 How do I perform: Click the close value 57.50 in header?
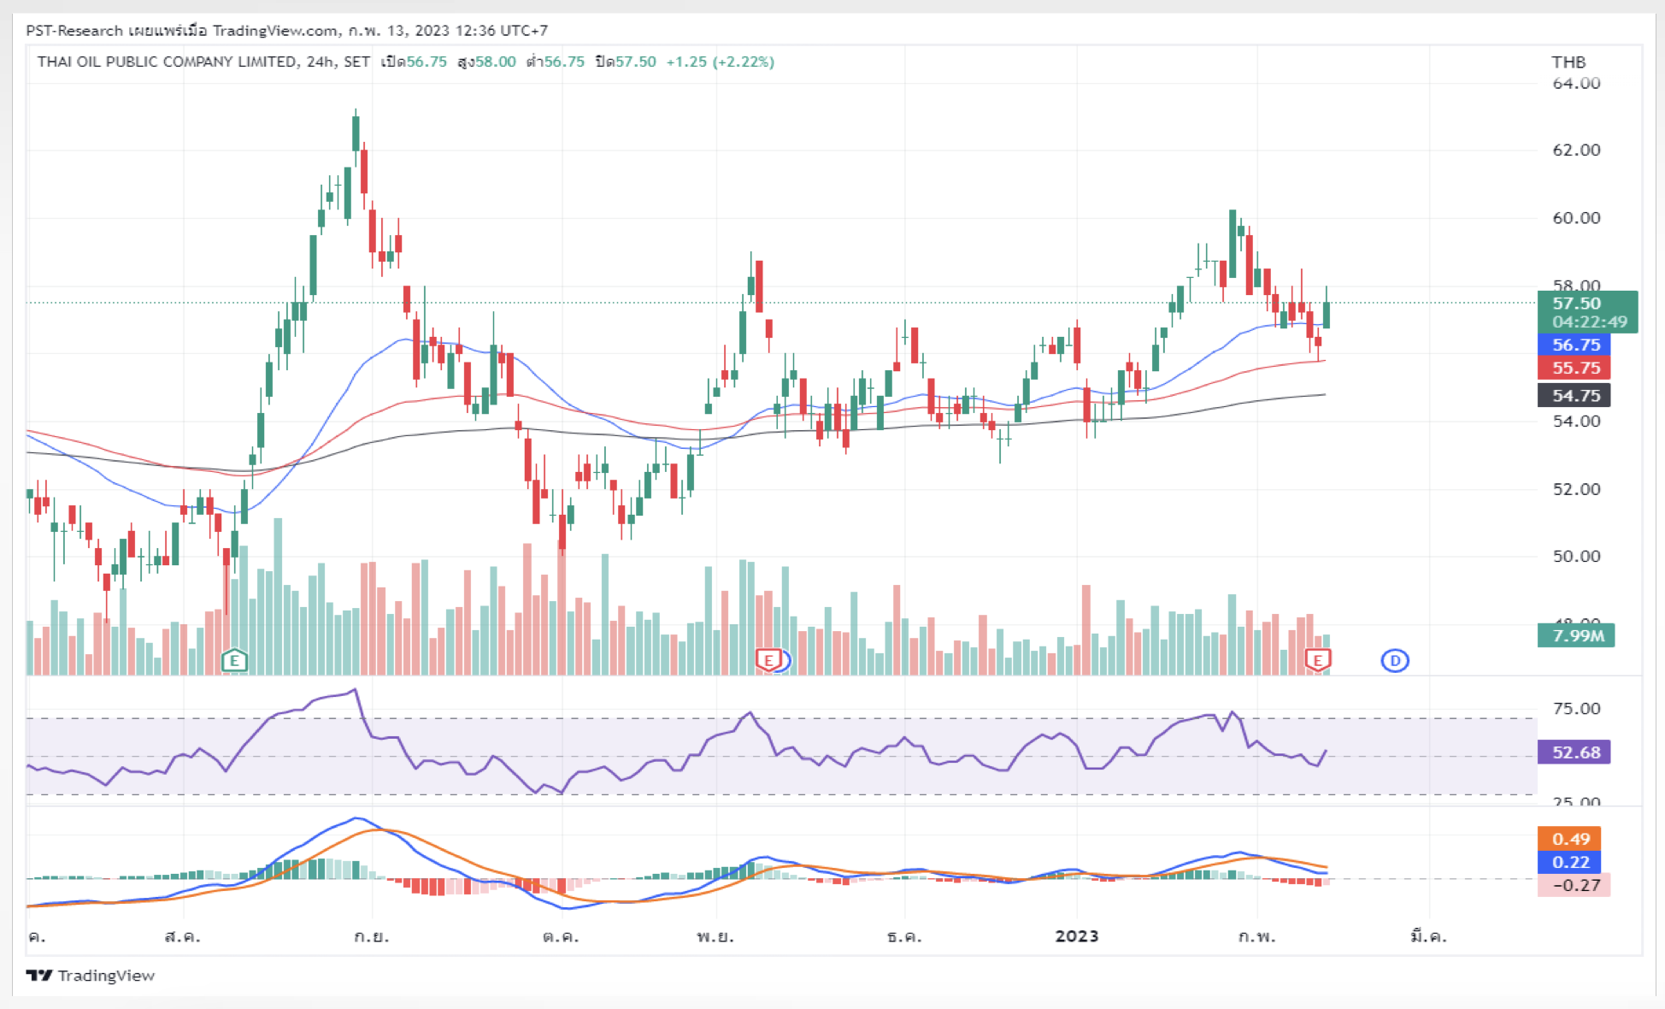[x=636, y=62]
